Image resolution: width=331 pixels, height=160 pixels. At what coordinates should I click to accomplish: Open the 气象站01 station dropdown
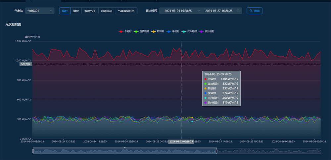40,11
